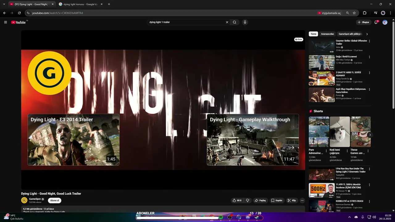The width and height of the screenshot is (395, 222).
Task: Open Dying Light - Gameplay Walkthrough card
Action: coord(253,140)
